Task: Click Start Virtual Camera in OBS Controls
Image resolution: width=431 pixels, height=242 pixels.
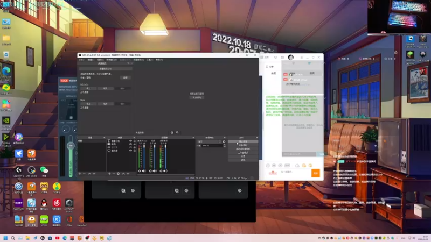Action: click(243, 149)
